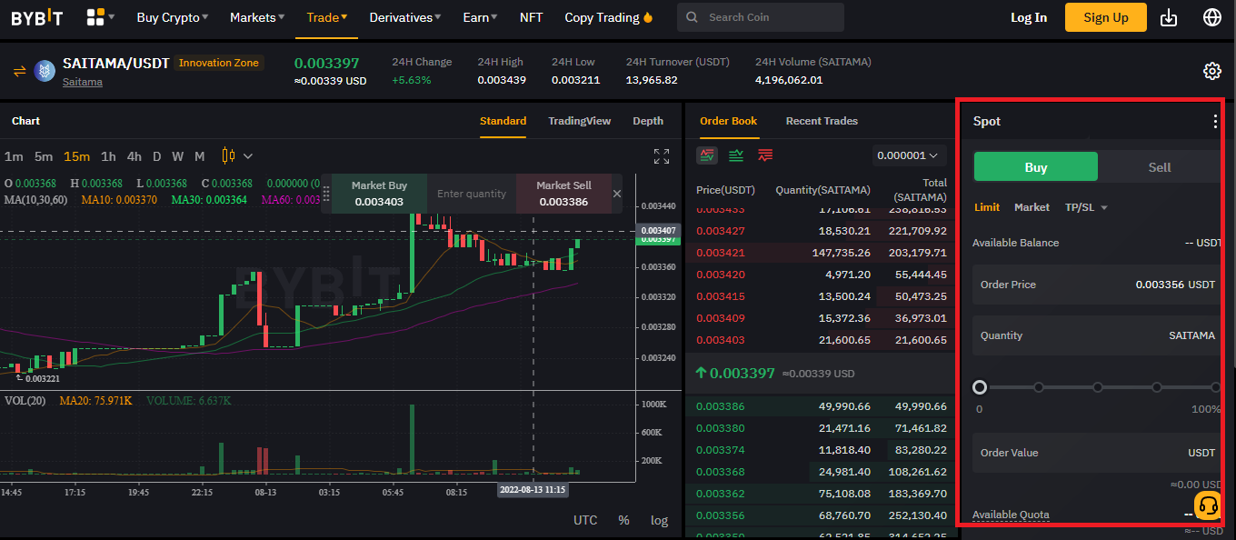Click the Saitama coin logo
This screenshot has width=1236, height=540.
click(45, 71)
